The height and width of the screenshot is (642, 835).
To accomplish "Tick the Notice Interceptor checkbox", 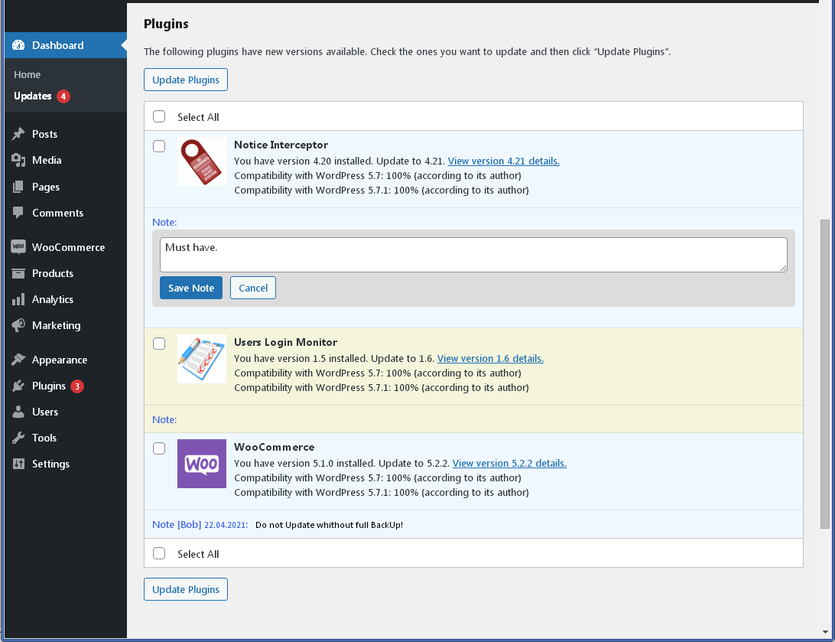I will click(159, 146).
